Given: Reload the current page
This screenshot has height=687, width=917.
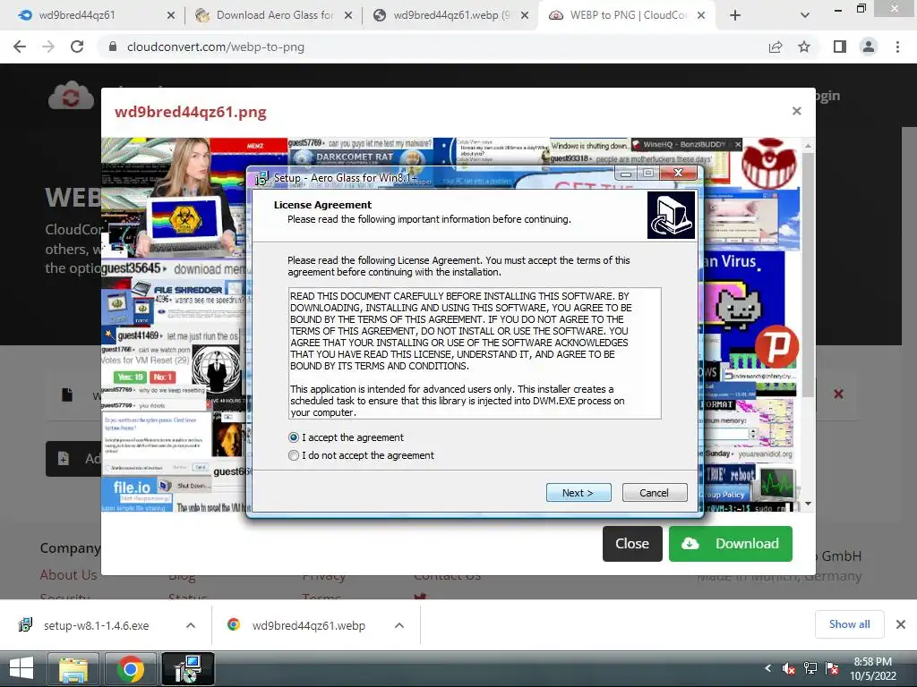Looking at the screenshot, I should (77, 47).
